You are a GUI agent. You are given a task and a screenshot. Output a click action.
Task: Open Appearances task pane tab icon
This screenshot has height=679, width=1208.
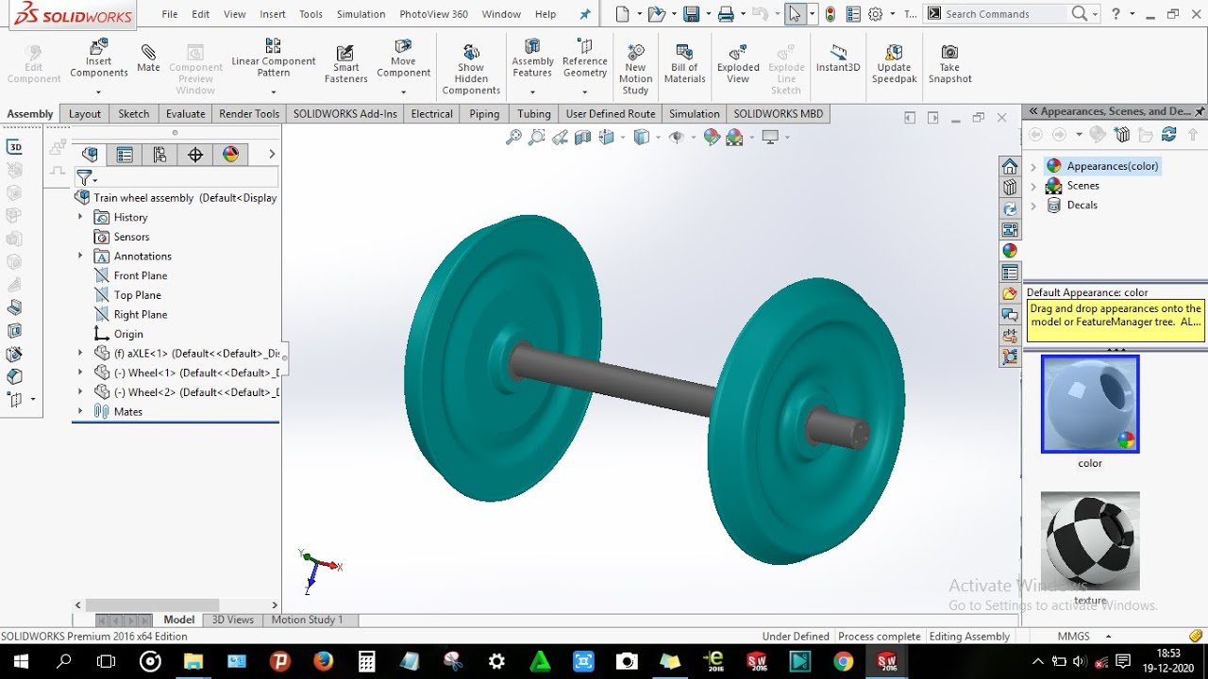(x=1010, y=251)
